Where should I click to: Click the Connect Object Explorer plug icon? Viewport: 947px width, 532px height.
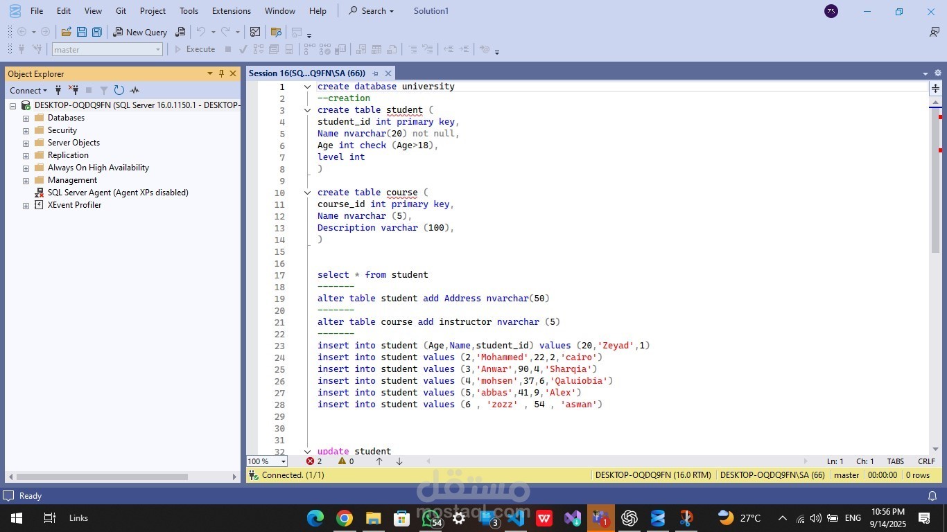point(58,90)
